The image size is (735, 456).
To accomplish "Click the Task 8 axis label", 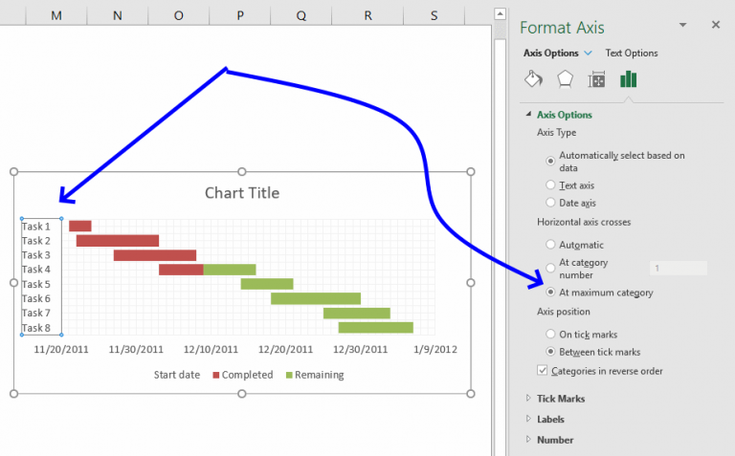I will (x=36, y=328).
